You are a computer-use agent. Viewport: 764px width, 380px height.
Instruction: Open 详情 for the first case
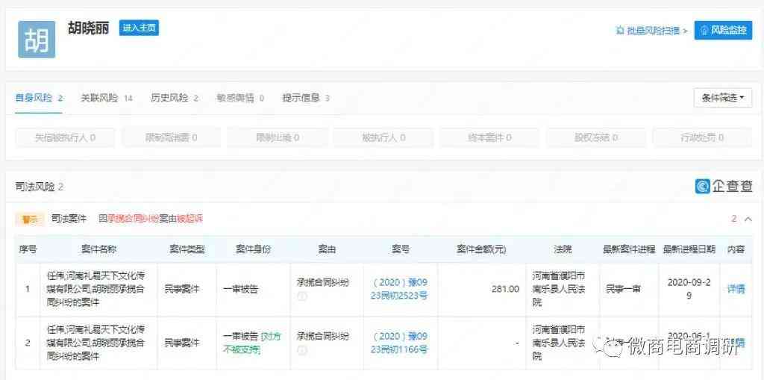(735, 289)
